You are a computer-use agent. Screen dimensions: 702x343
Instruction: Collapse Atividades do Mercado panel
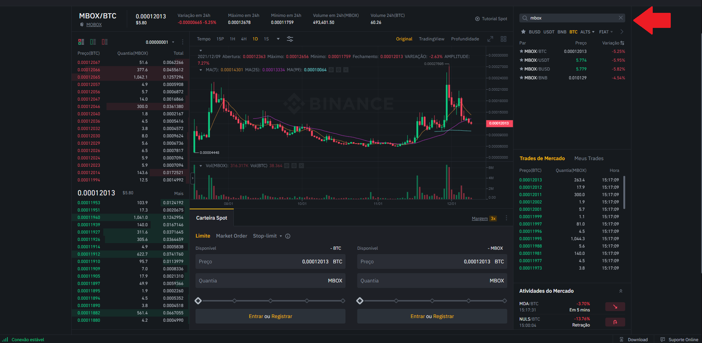click(621, 291)
